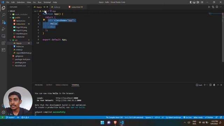Close the App.js editor tab
Image resolution: width=224 pixels, height=126 pixels.
tap(47, 7)
